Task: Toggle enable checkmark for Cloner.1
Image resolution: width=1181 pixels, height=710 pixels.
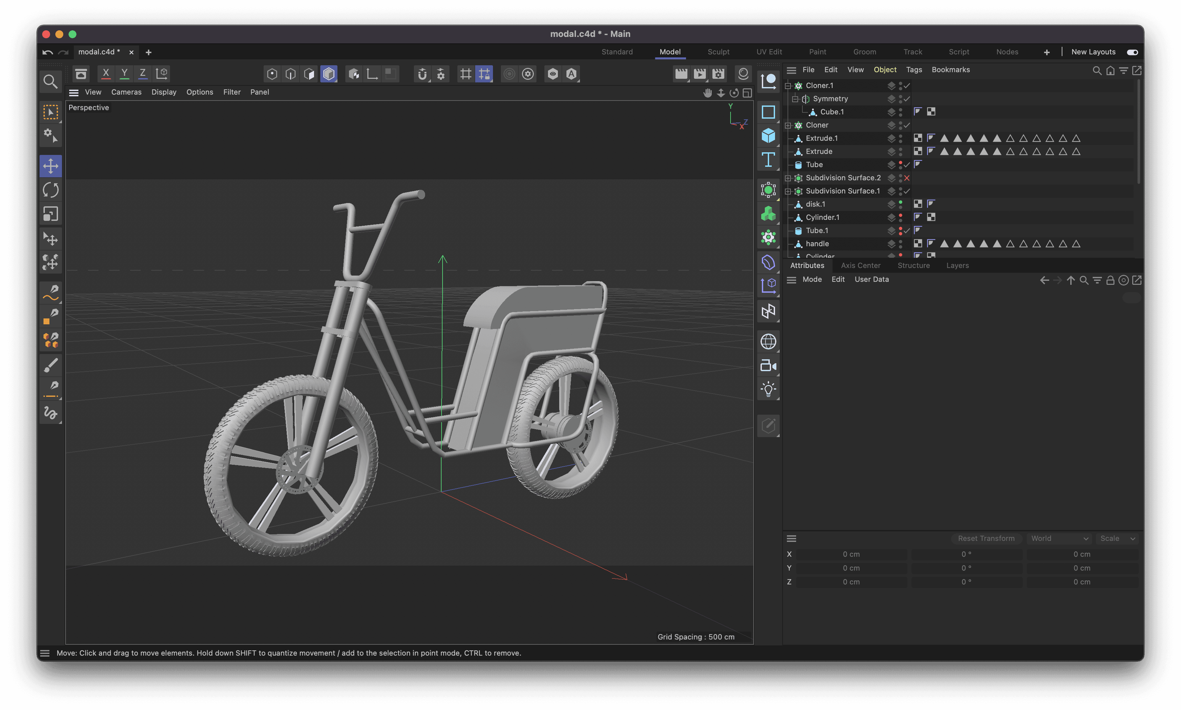Action: (907, 86)
